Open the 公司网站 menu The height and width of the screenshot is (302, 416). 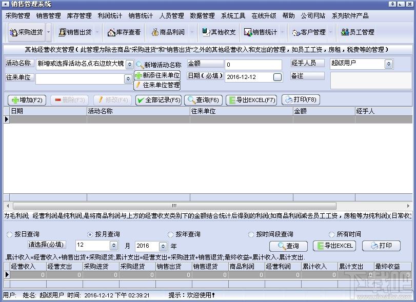313,16
